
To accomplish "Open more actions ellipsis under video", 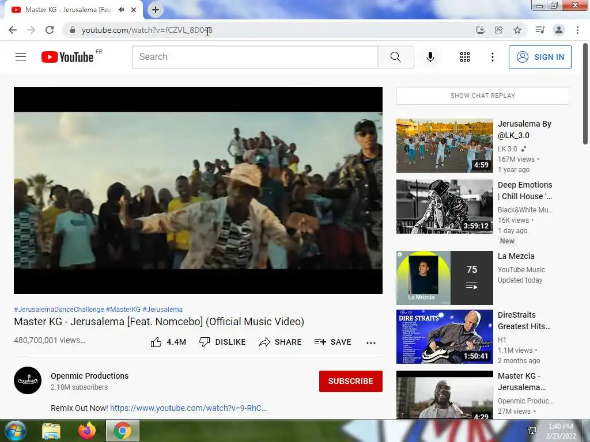I will tap(371, 342).
